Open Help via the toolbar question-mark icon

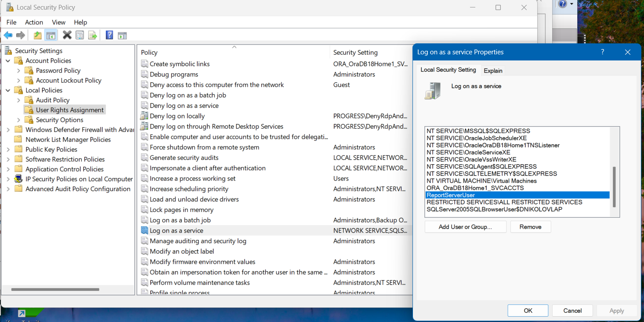tap(109, 35)
